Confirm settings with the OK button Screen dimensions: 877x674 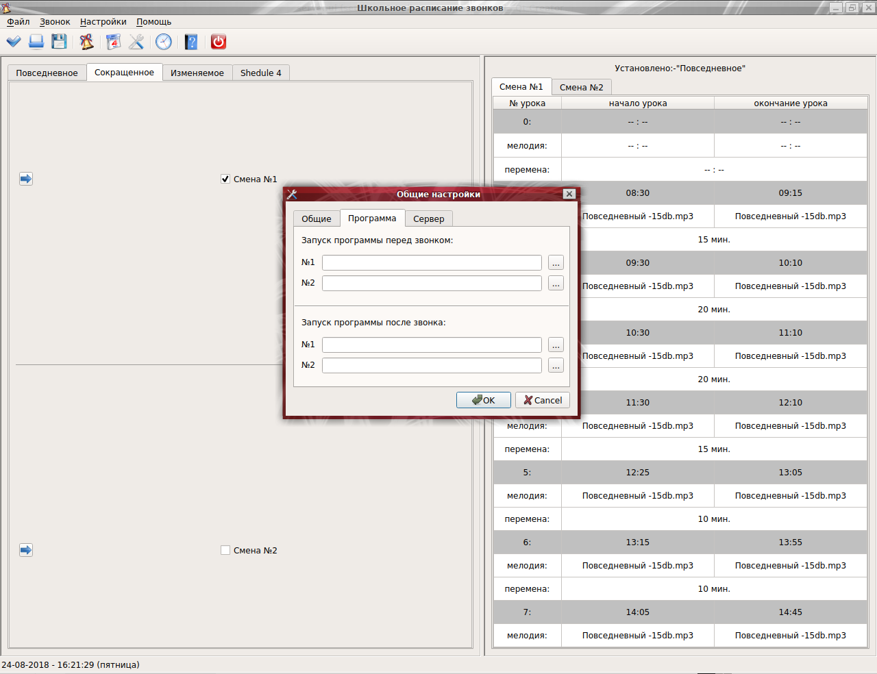(483, 400)
